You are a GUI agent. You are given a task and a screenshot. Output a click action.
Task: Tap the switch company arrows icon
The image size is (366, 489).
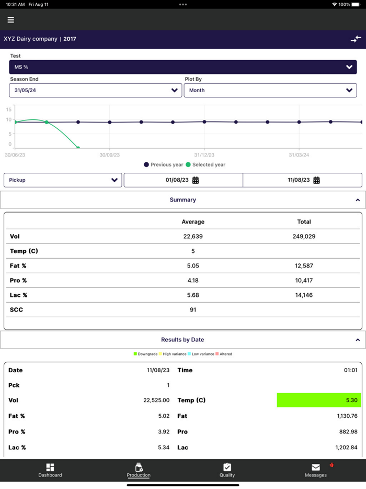(x=356, y=39)
